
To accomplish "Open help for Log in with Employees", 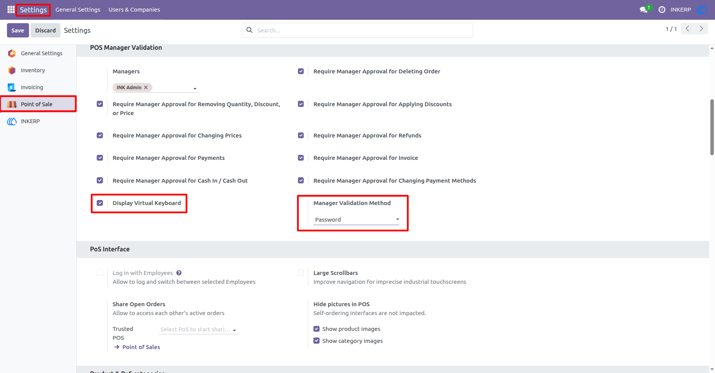I will click(179, 273).
